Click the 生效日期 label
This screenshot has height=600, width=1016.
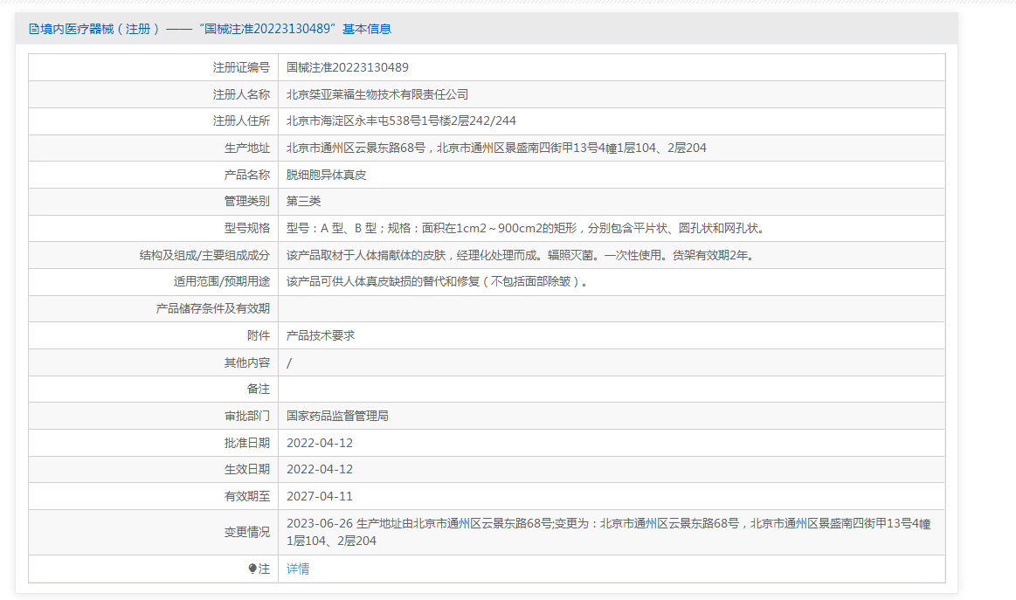tap(247, 470)
